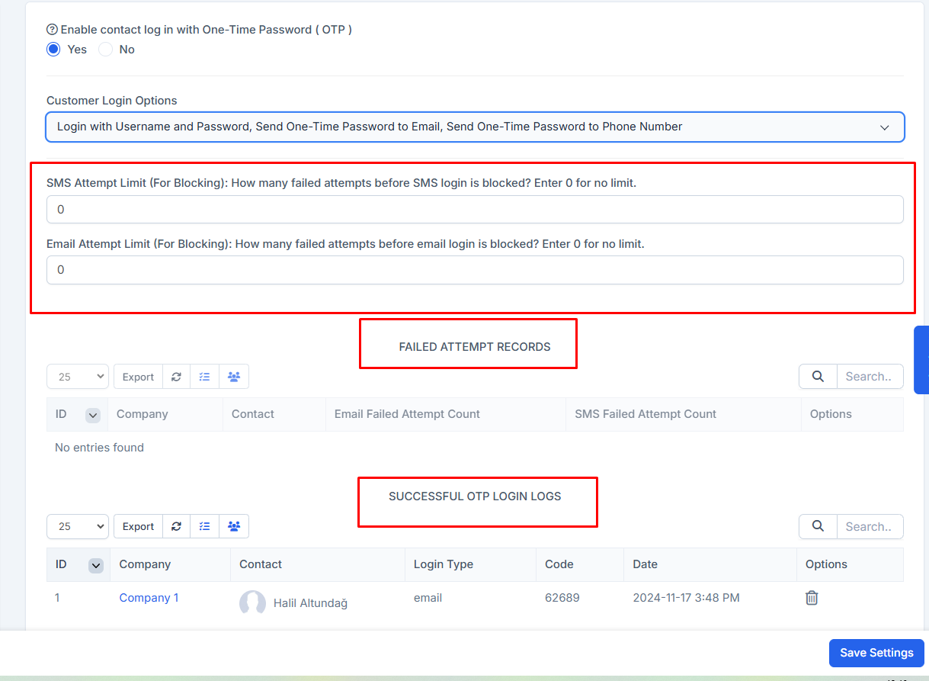Screen dimensions: 929x681
Task: Refresh the Failed Attempt Records table
Action: tap(176, 376)
